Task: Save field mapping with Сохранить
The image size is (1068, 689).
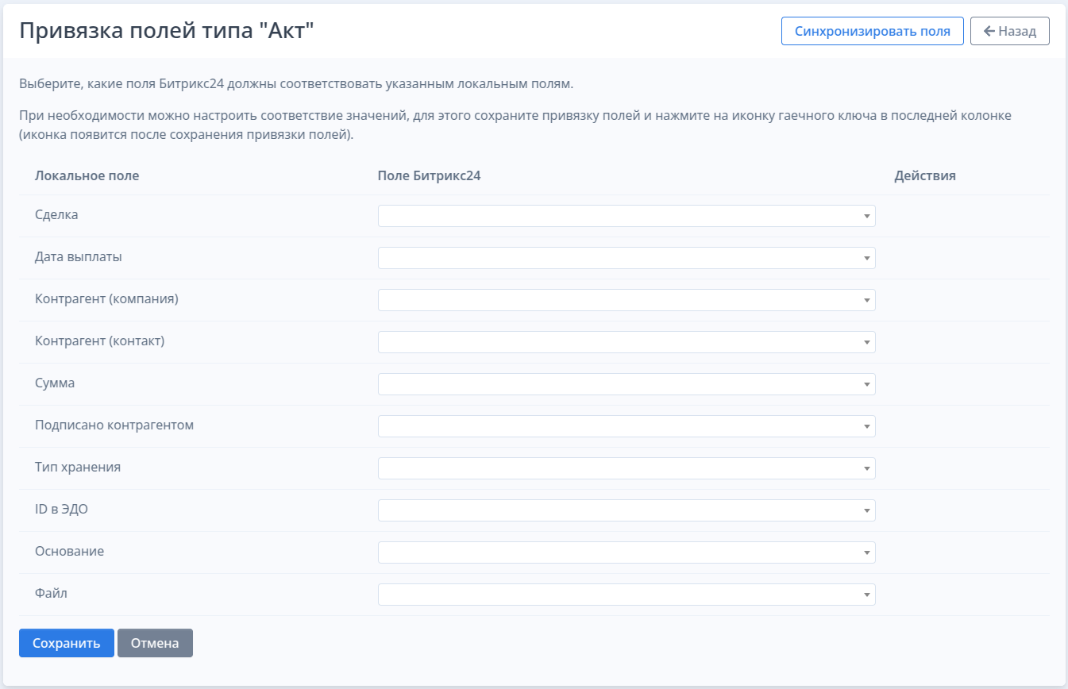Action: pos(67,643)
